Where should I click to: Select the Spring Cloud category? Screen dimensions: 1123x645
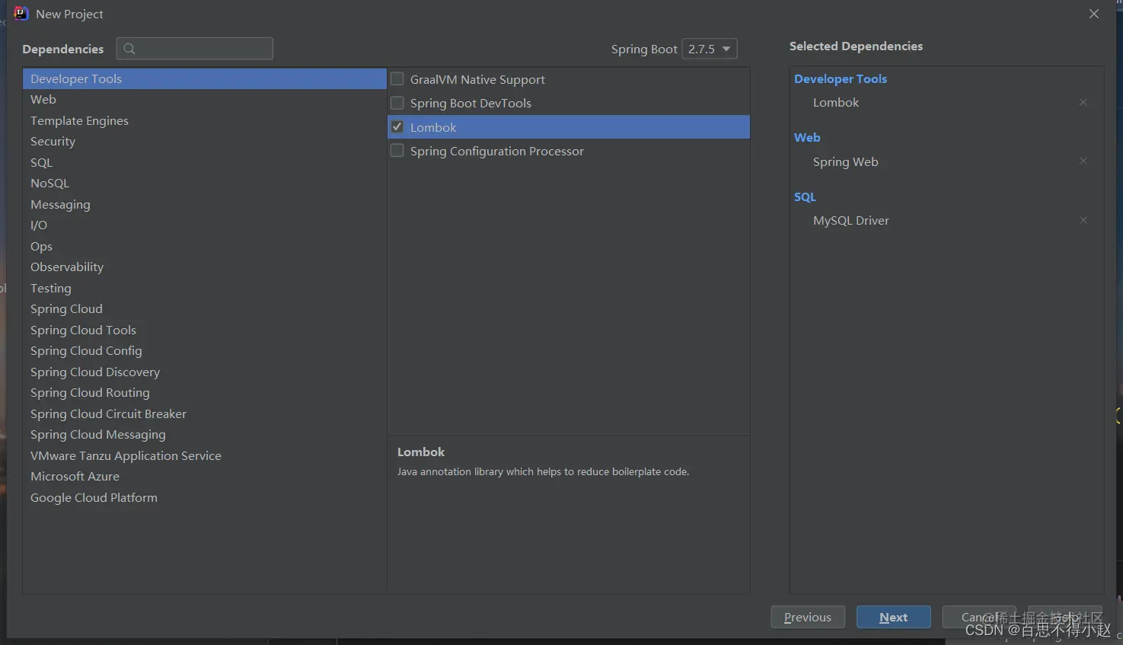click(205, 309)
